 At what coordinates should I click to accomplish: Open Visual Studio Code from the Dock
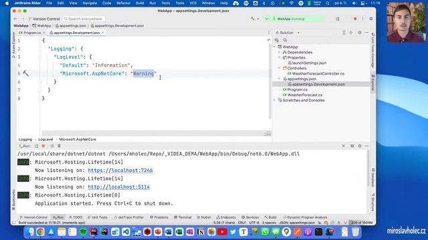click(x=126, y=232)
